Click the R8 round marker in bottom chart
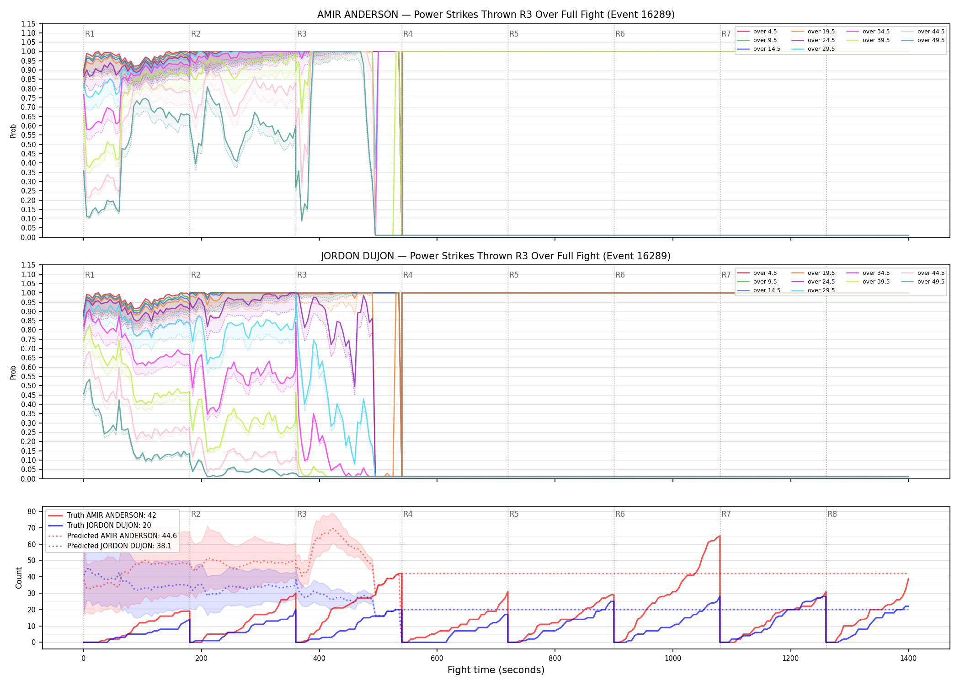The width and height of the screenshot is (960, 686). pos(832,514)
